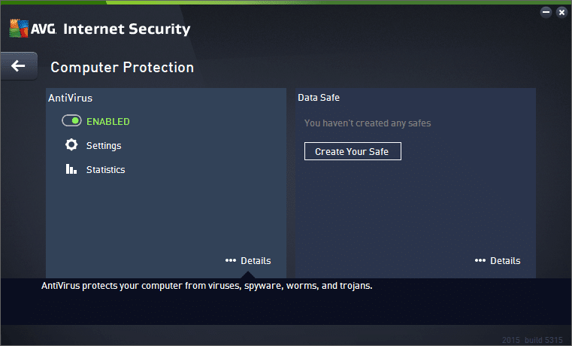Click the green ENABLED status label

click(x=108, y=121)
